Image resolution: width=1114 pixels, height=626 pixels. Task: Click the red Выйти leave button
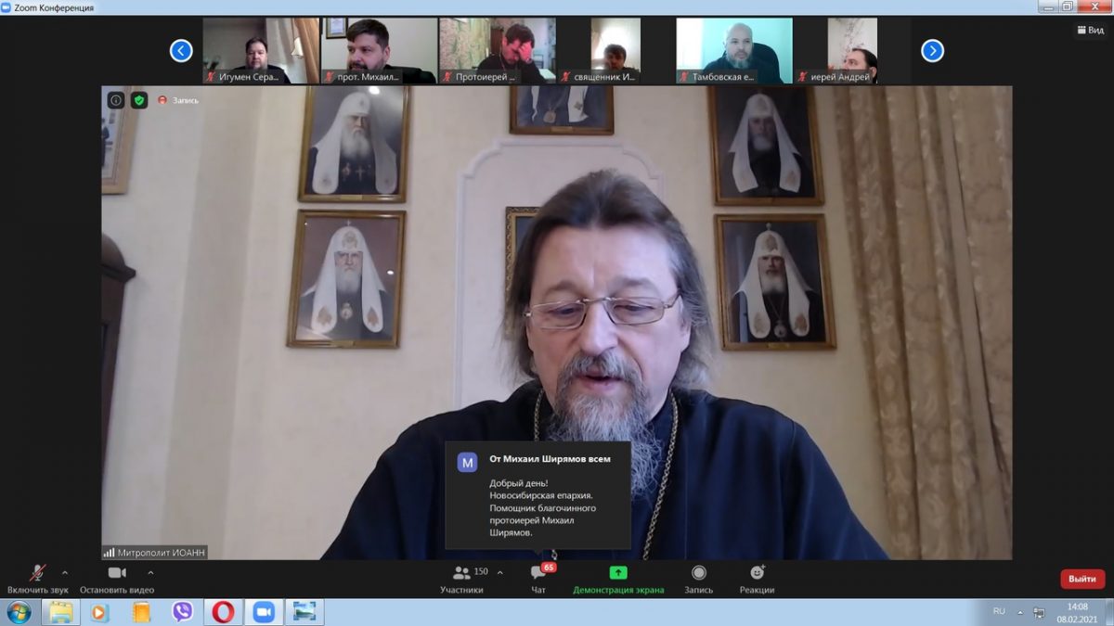pyautogui.click(x=1082, y=579)
